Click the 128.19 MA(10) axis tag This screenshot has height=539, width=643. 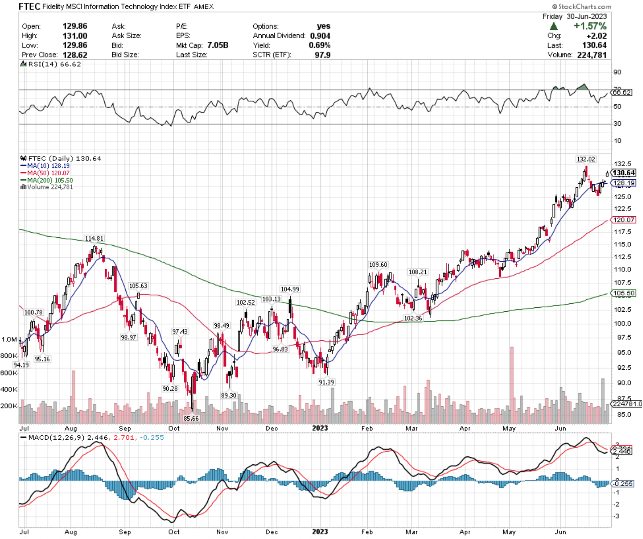click(624, 183)
